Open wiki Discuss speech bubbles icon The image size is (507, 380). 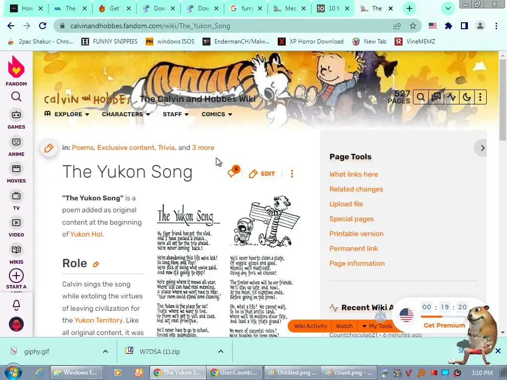tap(436, 97)
